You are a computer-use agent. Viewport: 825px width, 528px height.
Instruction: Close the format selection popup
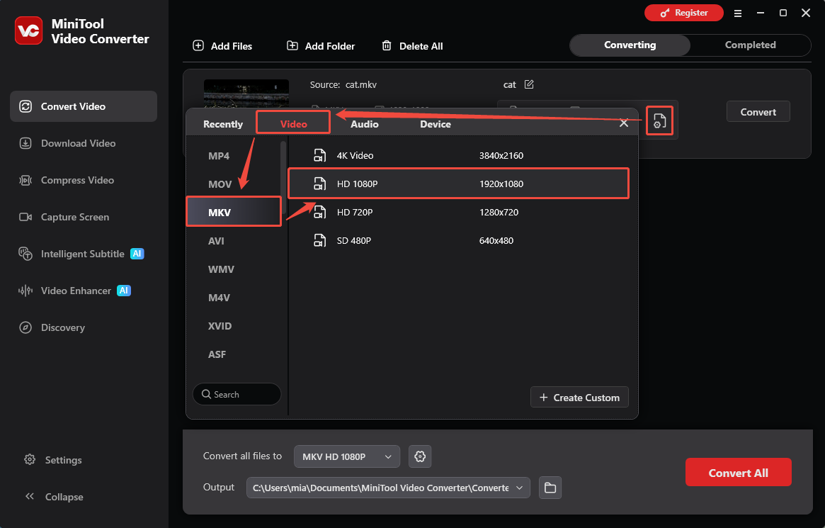pos(624,123)
